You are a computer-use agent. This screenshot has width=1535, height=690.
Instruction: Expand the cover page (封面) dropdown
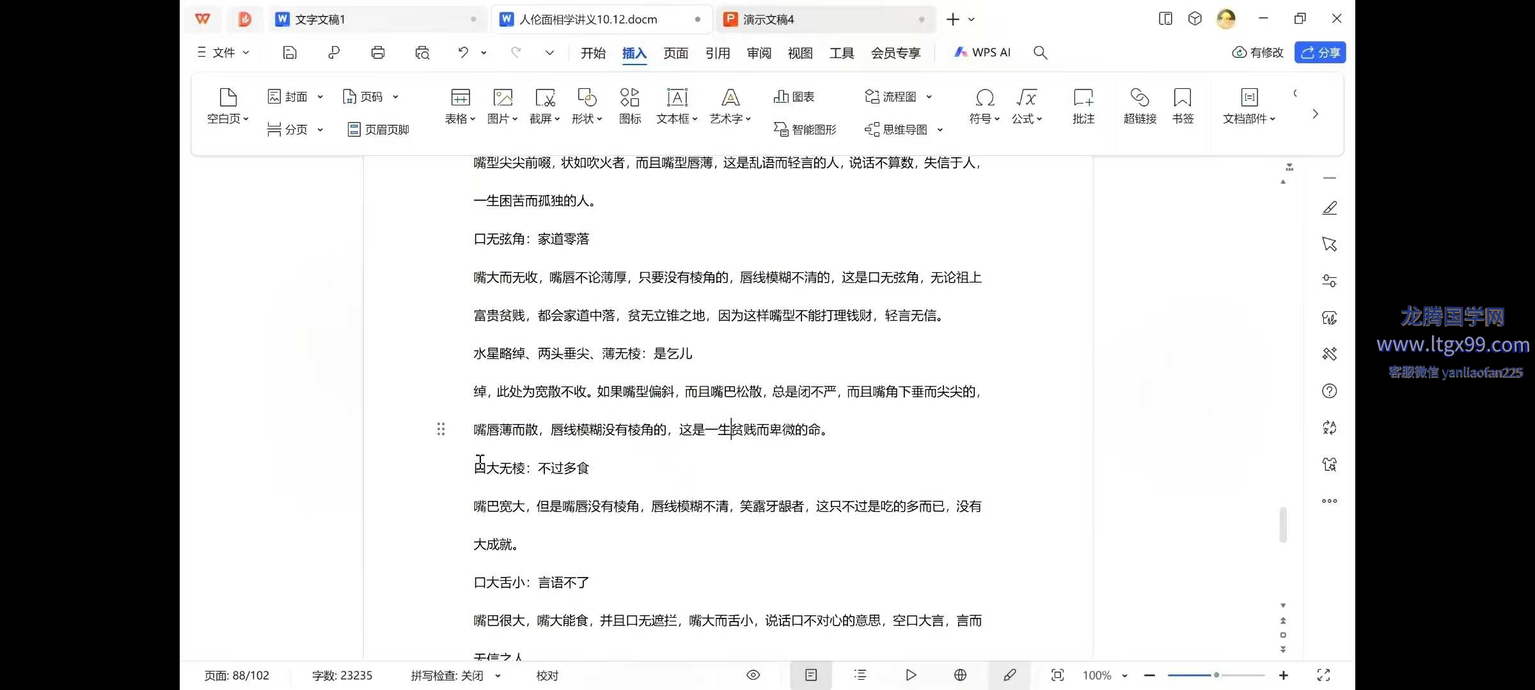[320, 97]
